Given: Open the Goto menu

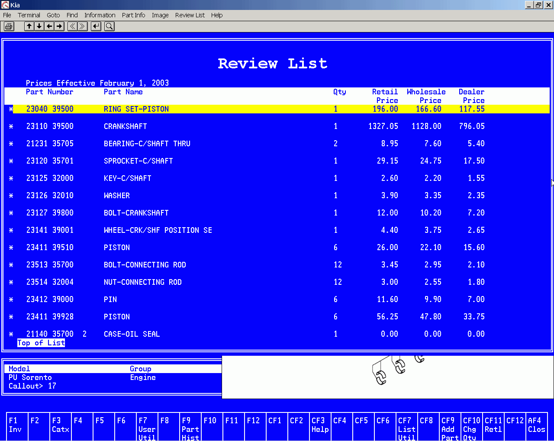Looking at the screenshot, I should click(53, 15).
